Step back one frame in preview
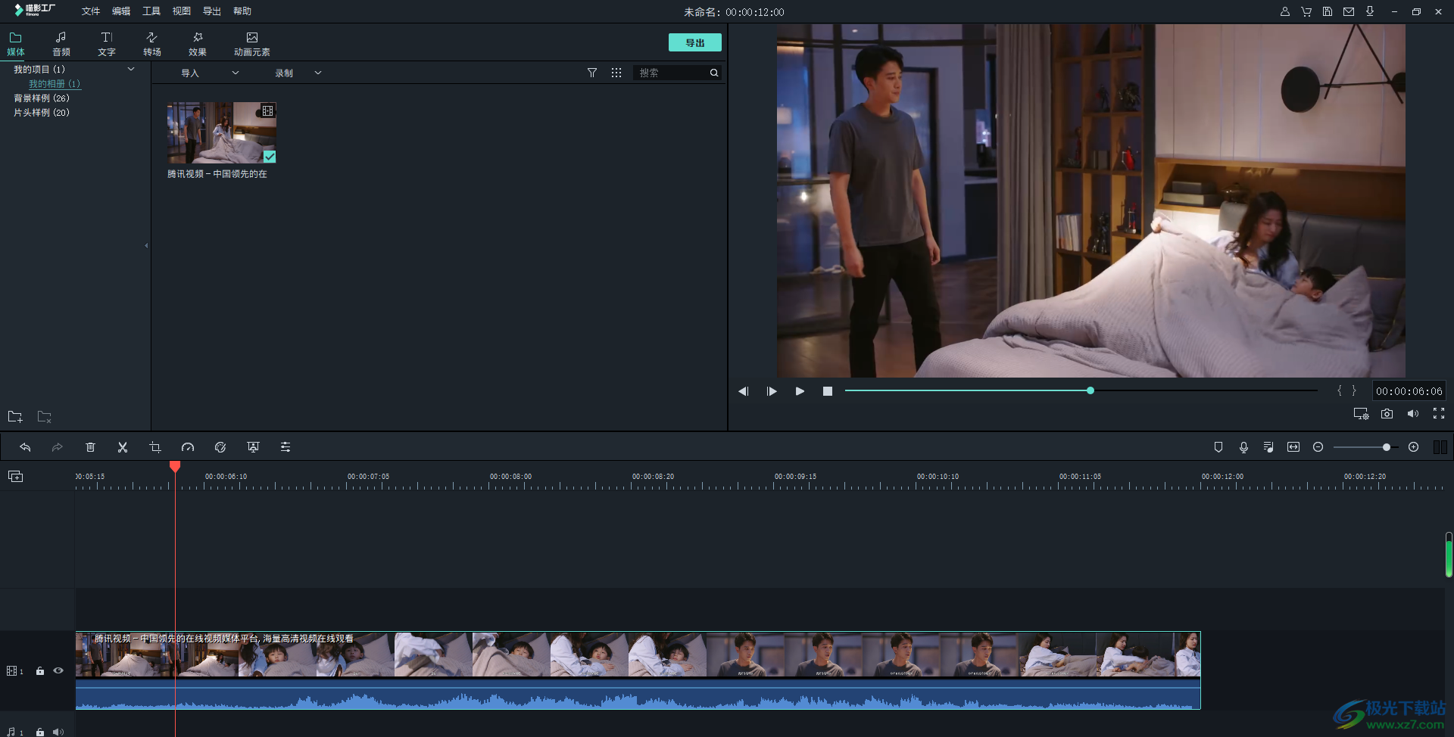Image resolution: width=1454 pixels, height=737 pixels. (x=744, y=391)
